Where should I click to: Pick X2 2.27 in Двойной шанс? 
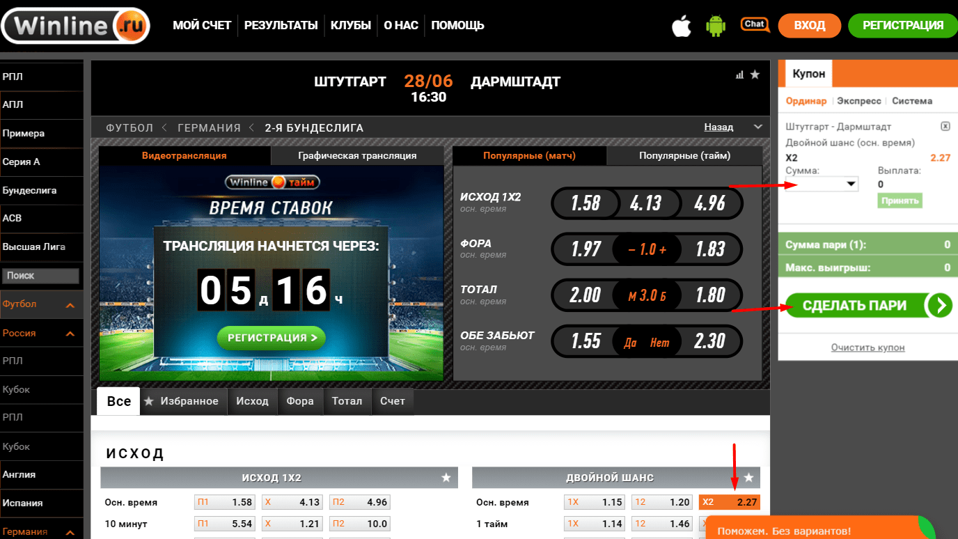(x=729, y=502)
